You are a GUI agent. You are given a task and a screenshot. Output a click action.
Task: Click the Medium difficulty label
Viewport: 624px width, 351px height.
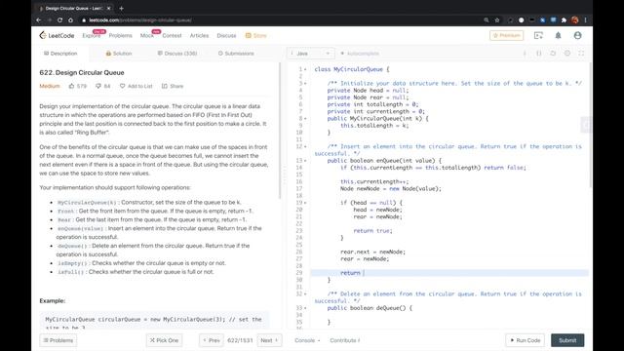pyautogui.click(x=50, y=86)
